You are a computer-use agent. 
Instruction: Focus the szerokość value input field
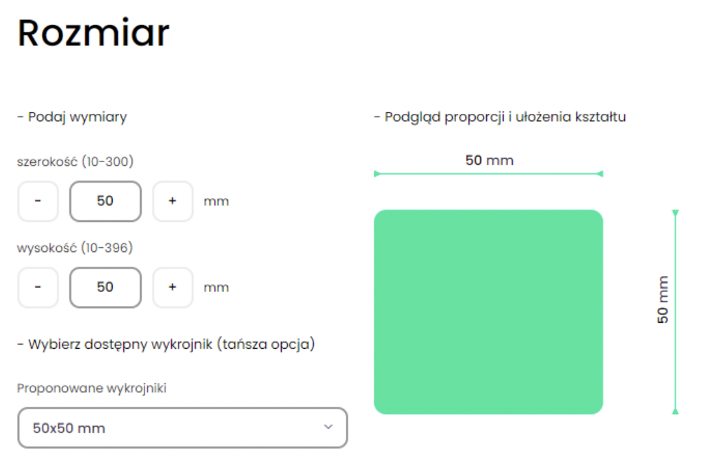105,201
